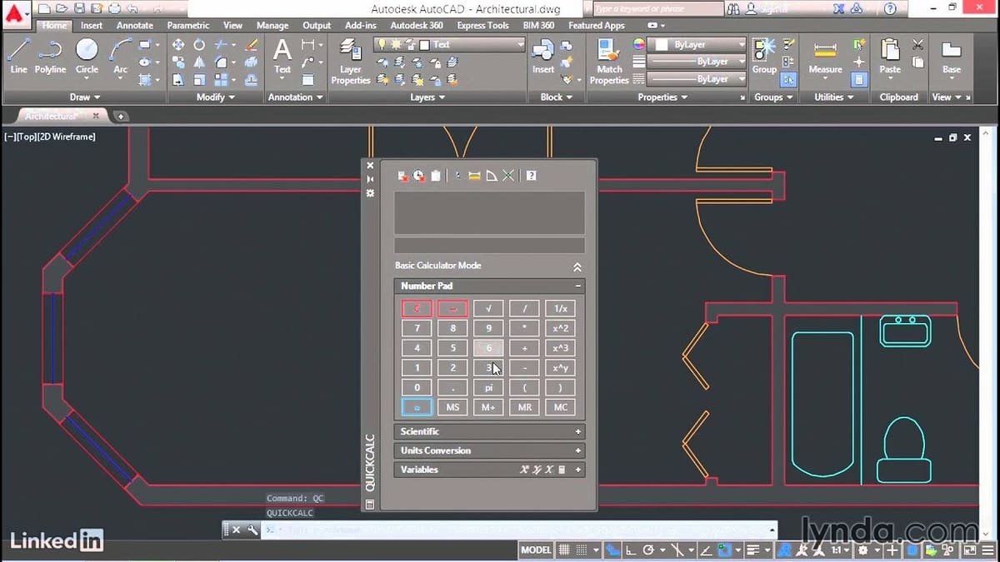1000x562 pixels.
Task: Open the Draw panel dropdown
Action: (85, 97)
